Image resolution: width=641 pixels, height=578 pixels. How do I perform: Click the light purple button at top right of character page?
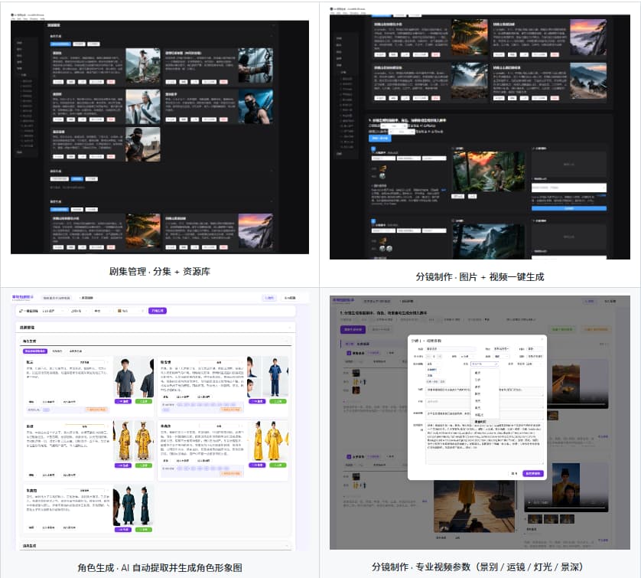click(x=269, y=299)
